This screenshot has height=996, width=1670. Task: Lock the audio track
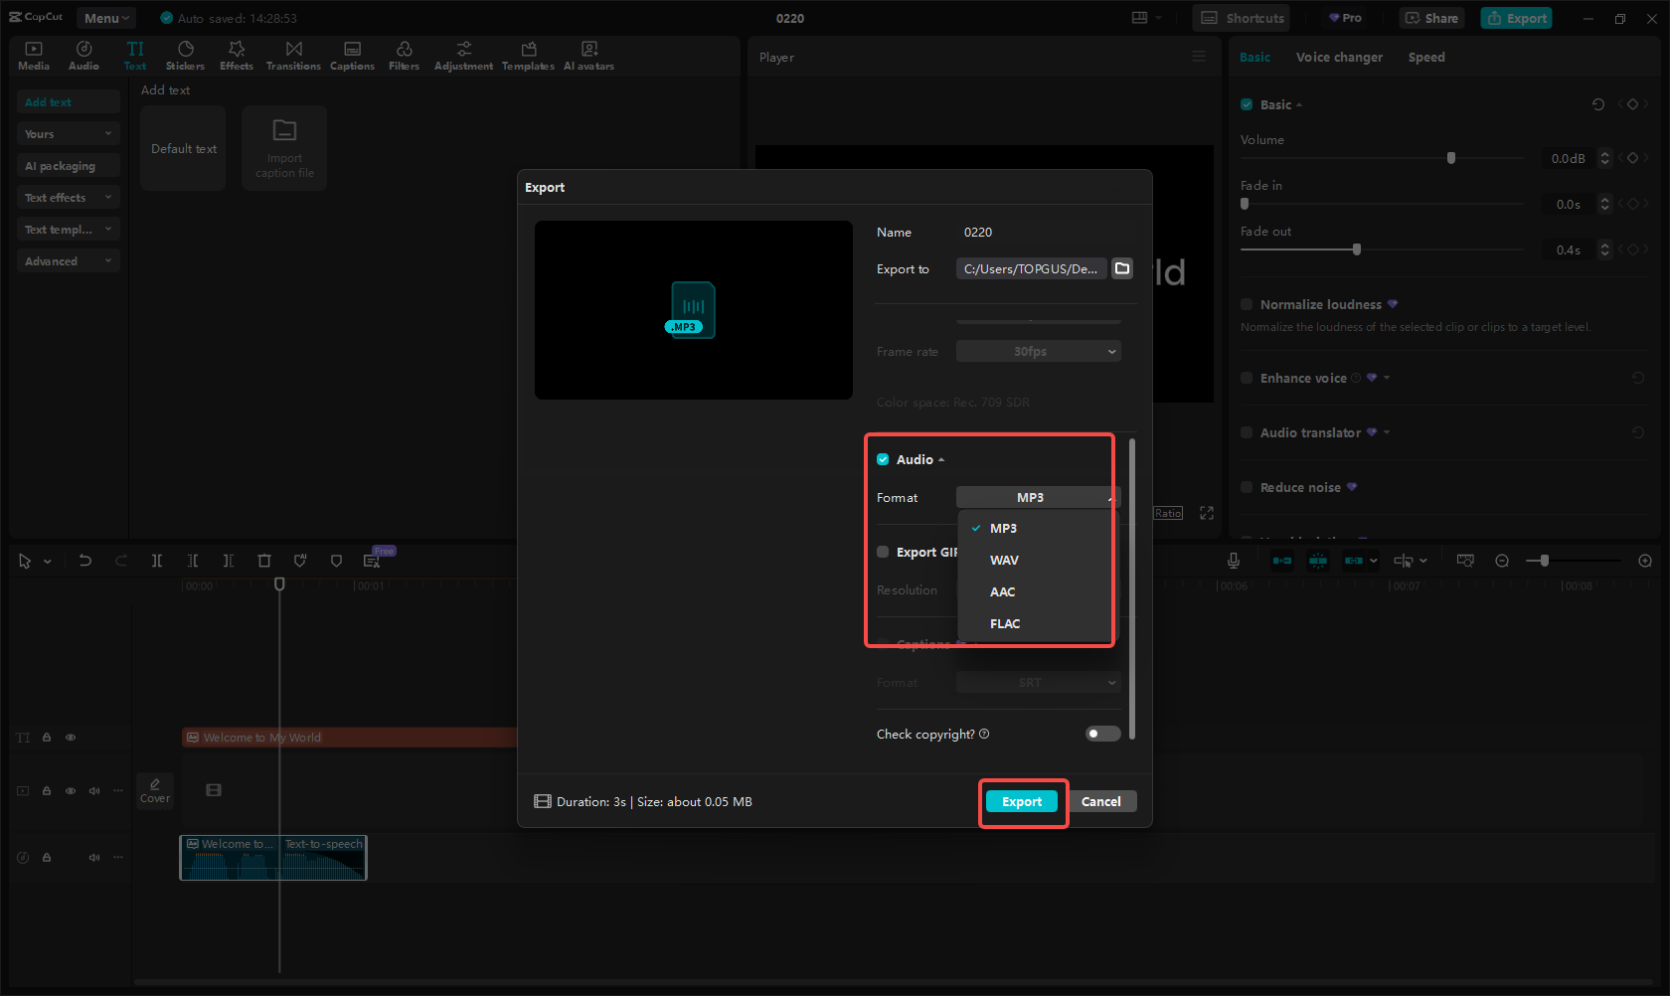point(47,857)
